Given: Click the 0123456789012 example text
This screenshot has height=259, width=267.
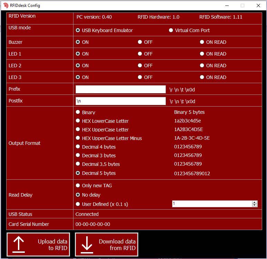Looking at the screenshot, I should pyautogui.click(x=192, y=173).
